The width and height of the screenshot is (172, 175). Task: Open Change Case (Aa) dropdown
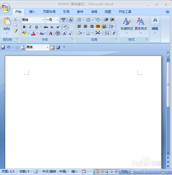43,33
